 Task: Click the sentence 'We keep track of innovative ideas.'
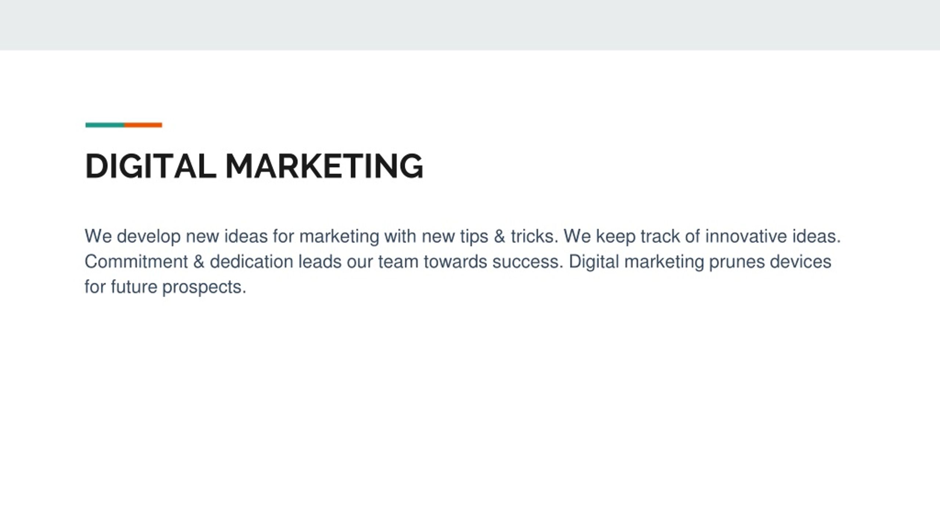[702, 236]
